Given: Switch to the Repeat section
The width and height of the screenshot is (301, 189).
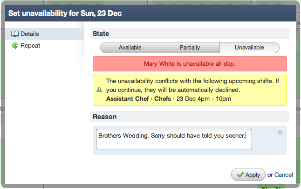Looking at the screenshot, I should click(x=30, y=46).
